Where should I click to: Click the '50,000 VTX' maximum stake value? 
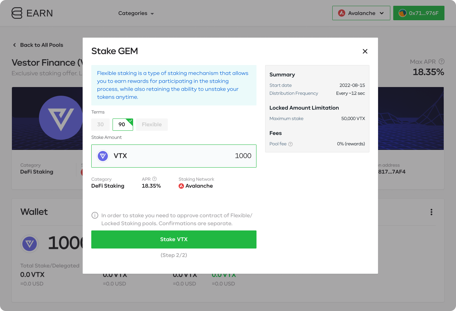pyautogui.click(x=353, y=118)
